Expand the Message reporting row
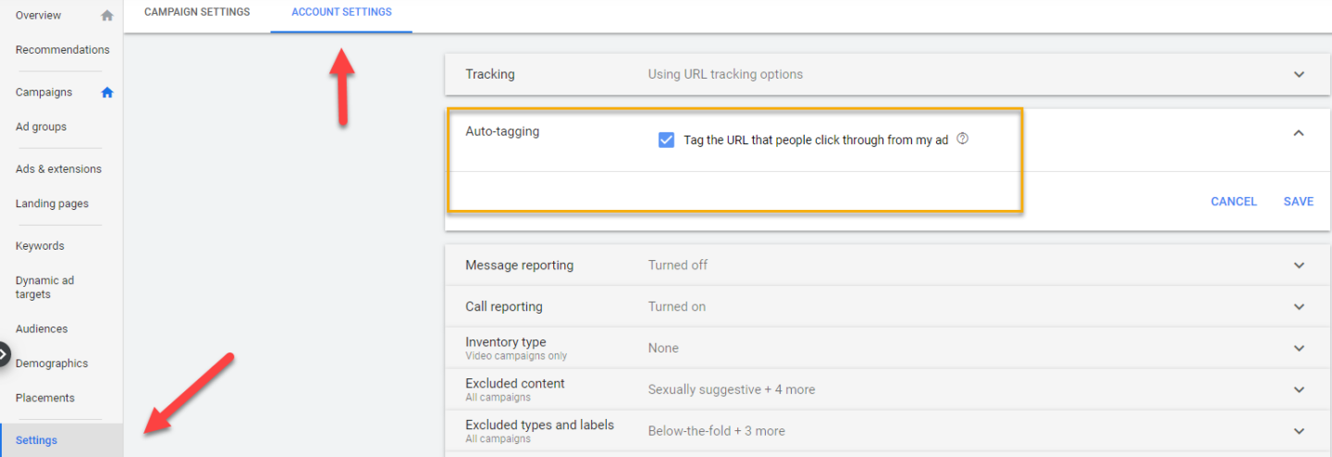This screenshot has height=457, width=1332. [x=1299, y=266]
